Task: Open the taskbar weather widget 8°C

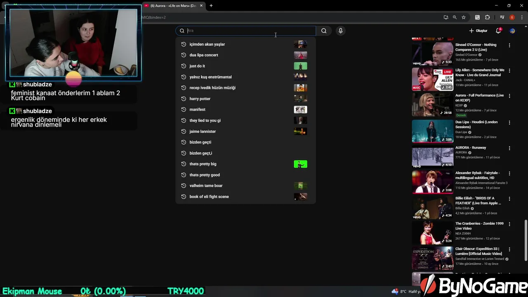Action: tap(406, 292)
